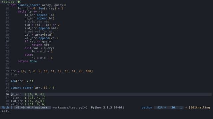Image resolution: width=213 pixels, height=119 pixels.
Task: Click the icon next to test.py+ tab
Action: (19, 2)
